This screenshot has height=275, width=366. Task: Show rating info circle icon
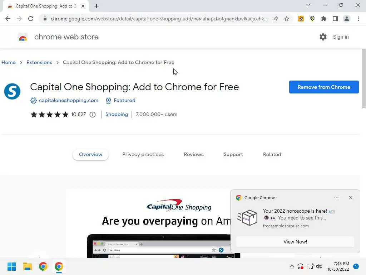click(x=93, y=115)
